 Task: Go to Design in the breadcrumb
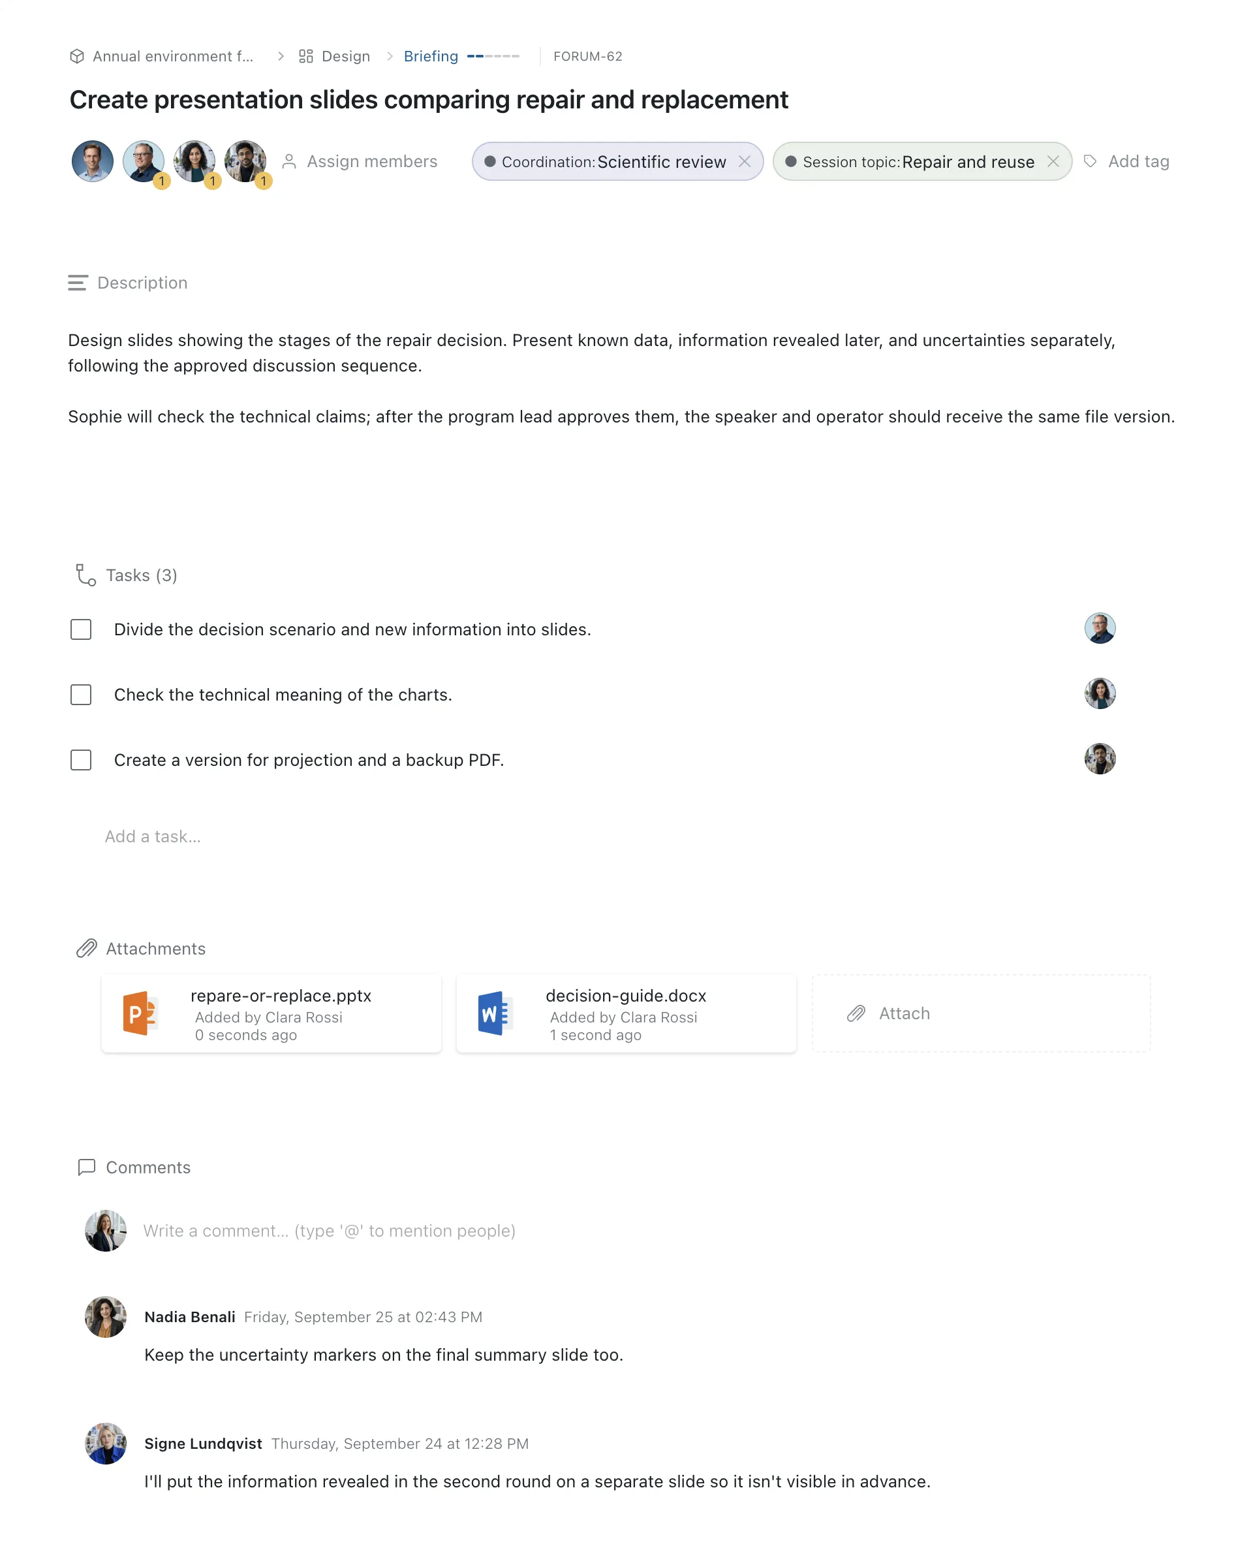(x=346, y=56)
